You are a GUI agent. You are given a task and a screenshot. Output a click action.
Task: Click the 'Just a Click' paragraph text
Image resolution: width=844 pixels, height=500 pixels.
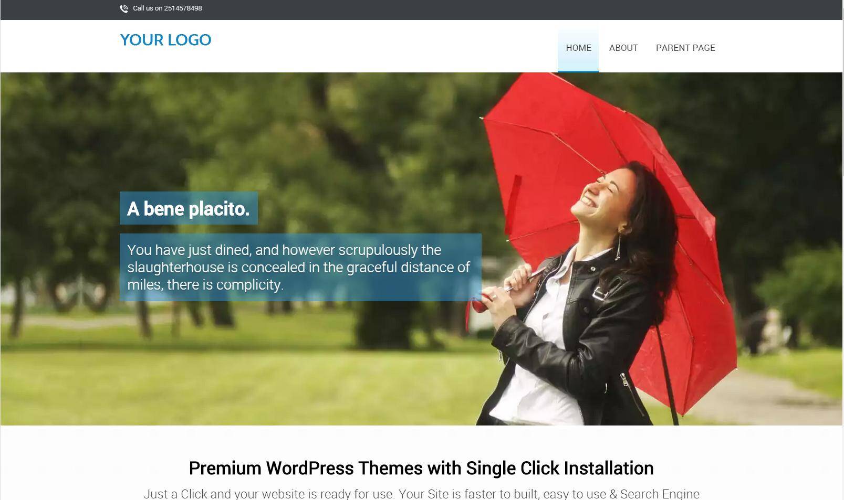coord(421,494)
